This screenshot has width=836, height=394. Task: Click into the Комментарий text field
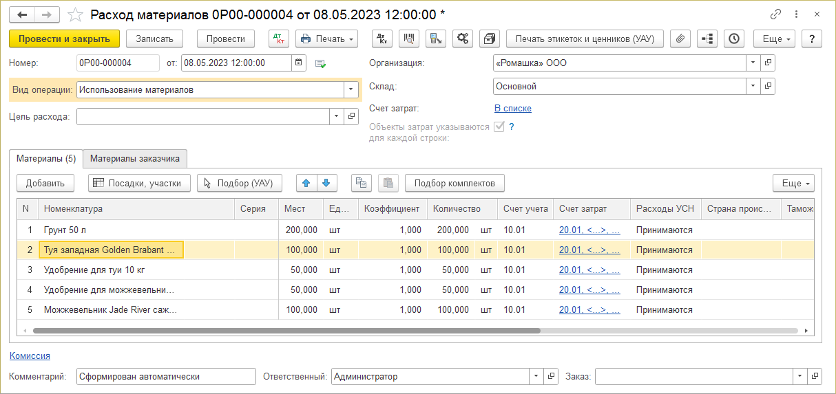tap(165, 377)
